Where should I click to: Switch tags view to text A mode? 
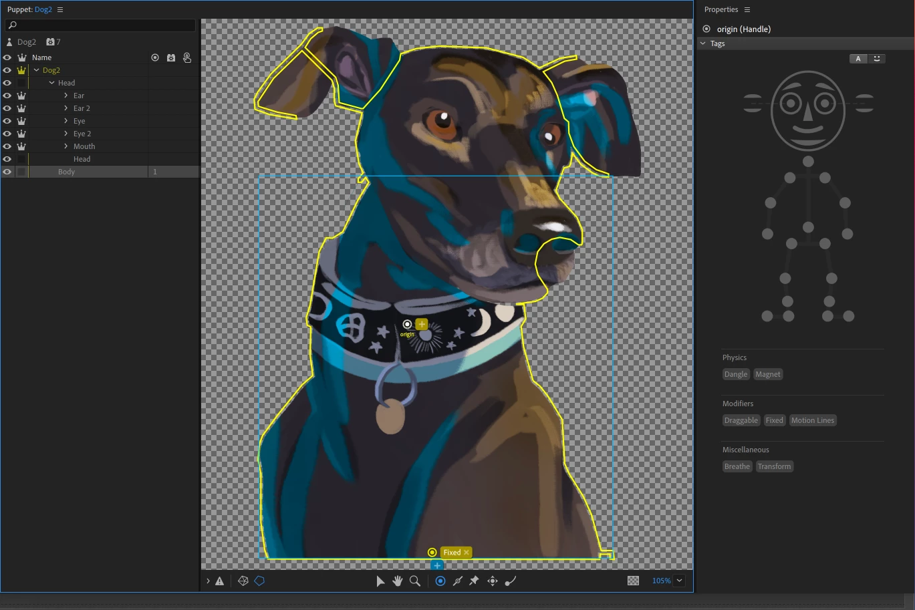tap(858, 59)
